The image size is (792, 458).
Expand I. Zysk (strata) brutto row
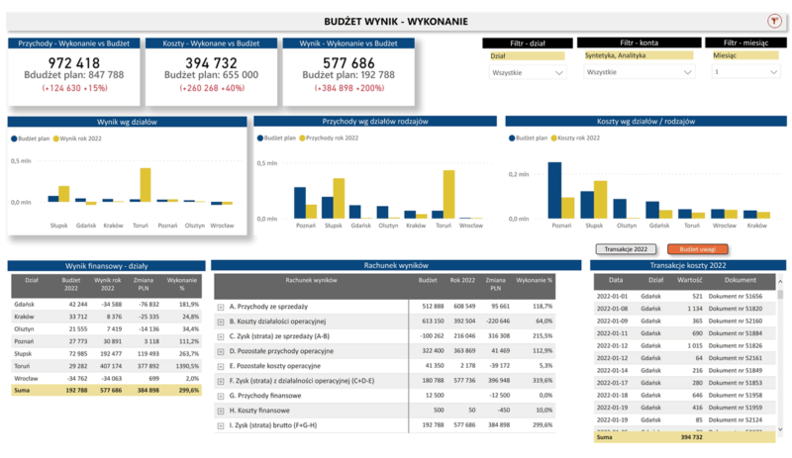tap(221, 425)
